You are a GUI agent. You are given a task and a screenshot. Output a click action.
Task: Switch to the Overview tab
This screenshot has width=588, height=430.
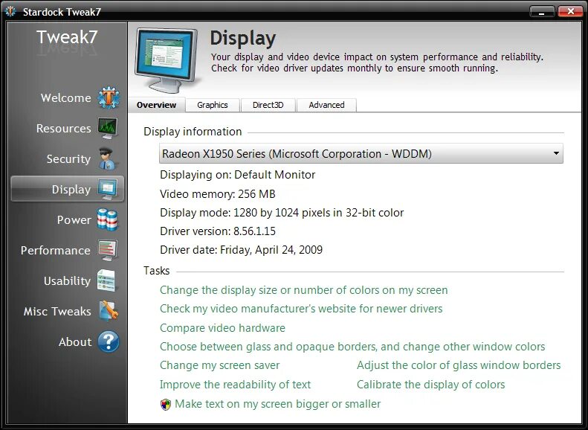pyautogui.click(x=156, y=105)
